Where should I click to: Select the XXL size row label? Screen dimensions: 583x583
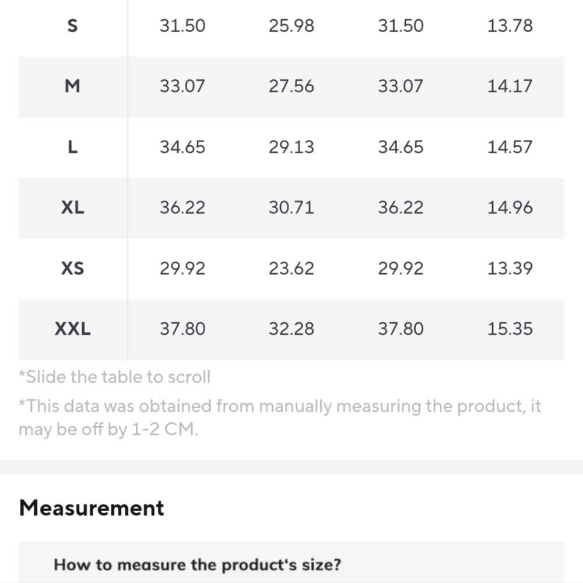[73, 329]
